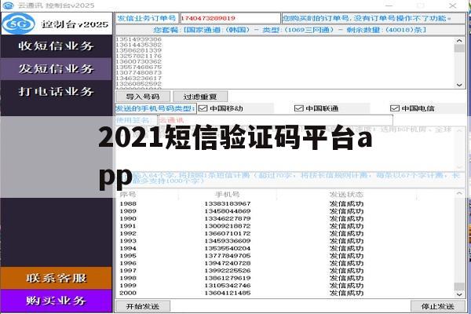Click the 发送状态 column header

pyautogui.click(x=346, y=195)
